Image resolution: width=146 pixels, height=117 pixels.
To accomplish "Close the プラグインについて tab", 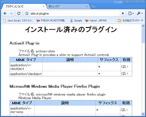I will click(44, 6).
